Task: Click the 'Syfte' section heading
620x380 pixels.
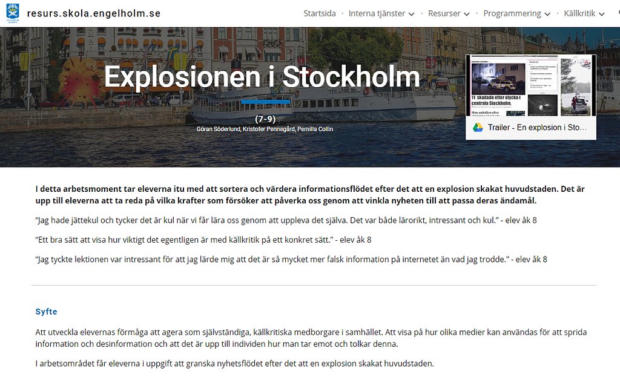Action: (x=46, y=312)
